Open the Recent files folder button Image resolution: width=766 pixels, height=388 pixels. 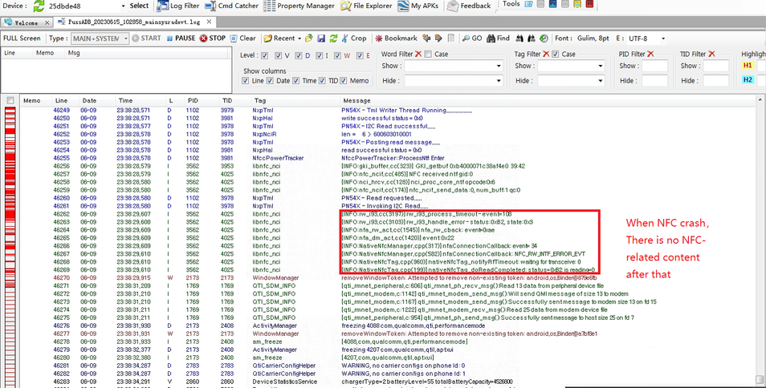279,38
